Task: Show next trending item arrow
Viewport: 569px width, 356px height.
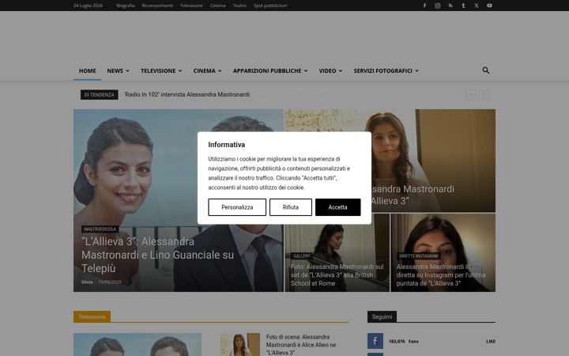Action: click(x=484, y=95)
